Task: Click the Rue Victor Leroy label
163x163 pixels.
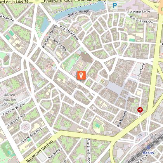Action: click(x=139, y=12)
